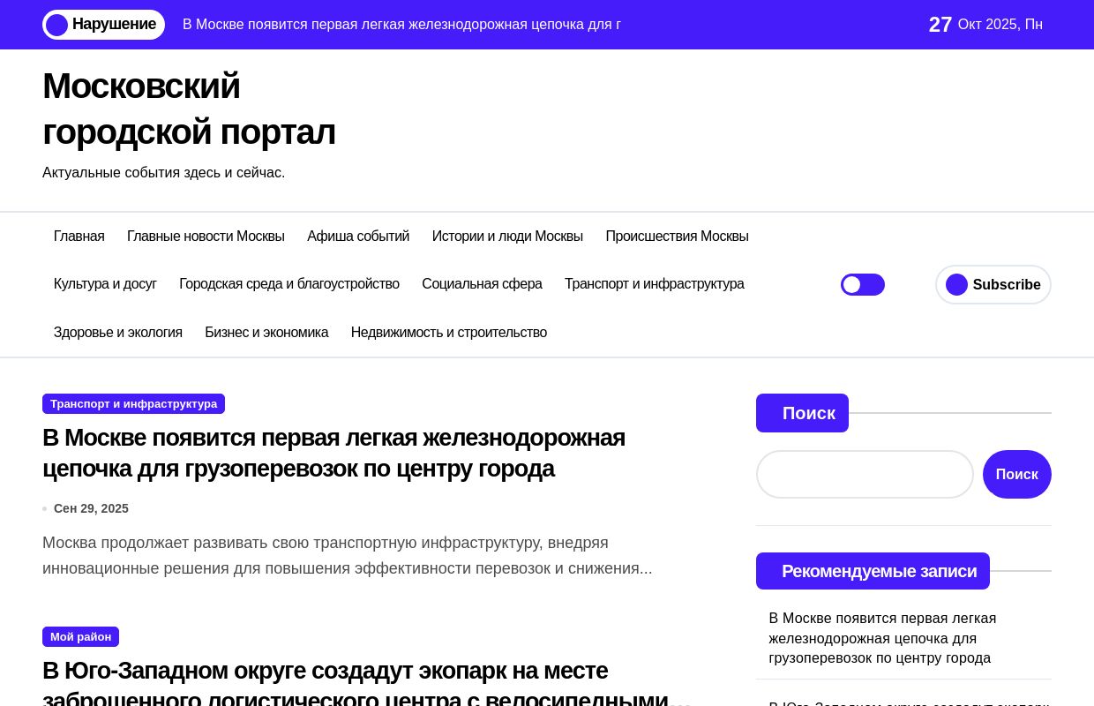Select Городская среда и благоустройство
The height and width of the screenshot is (706, 1094).
[289, 284]
